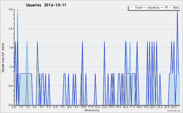This screenshot has width=183, height=113.
Task: Click the Bots legend entry
Action: pyautogui.click(x=176, y=7)
